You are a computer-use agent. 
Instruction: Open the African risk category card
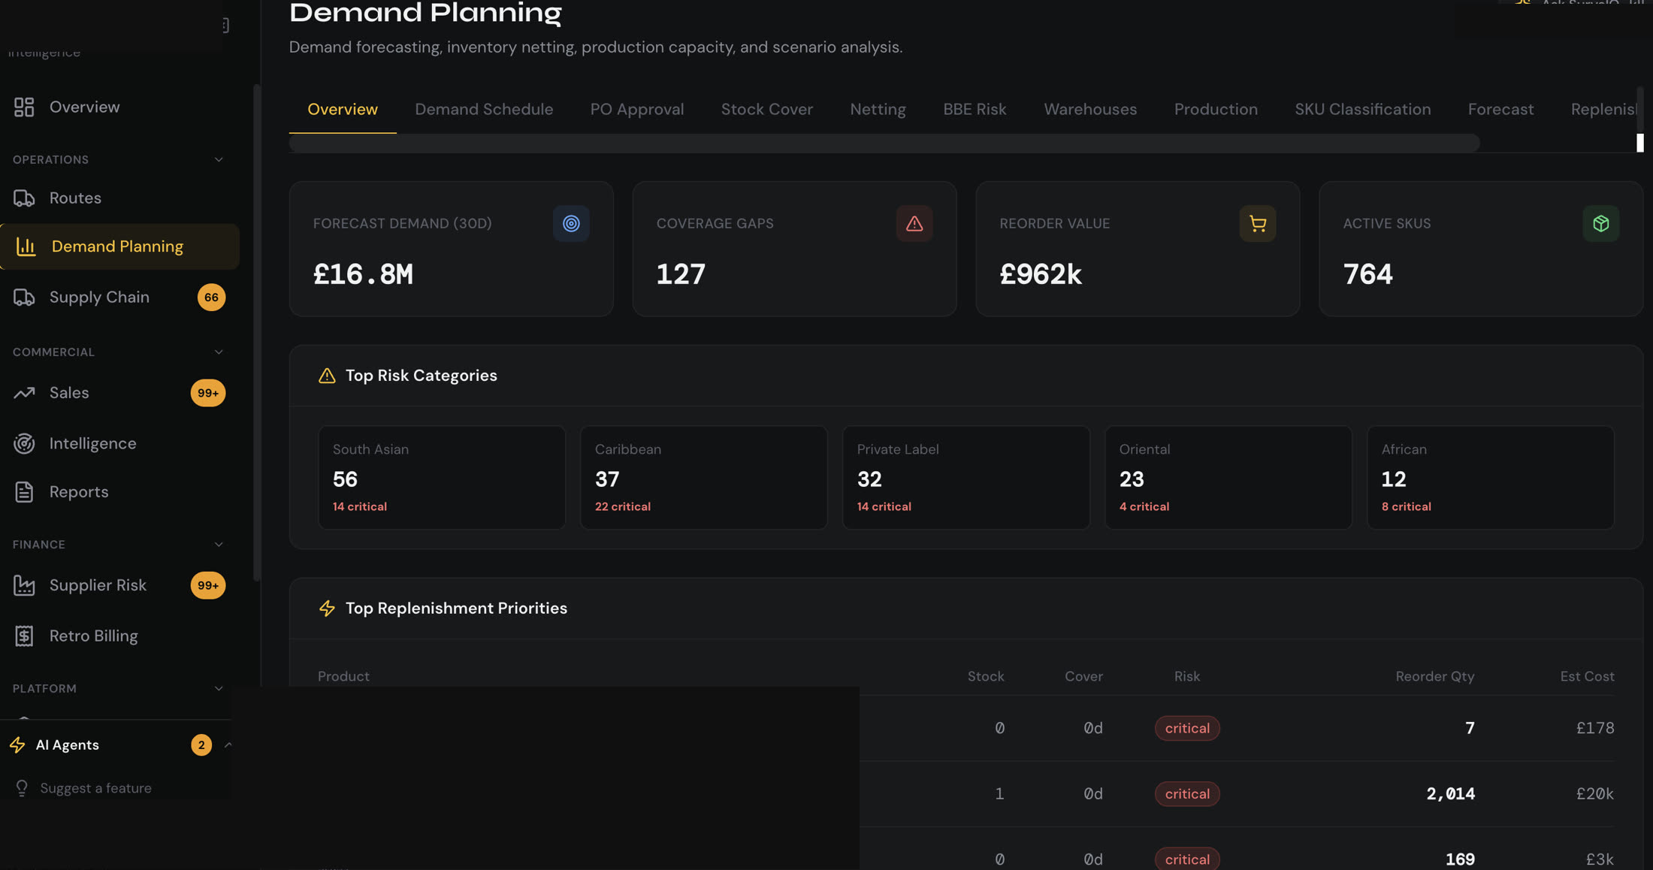point(1491,478)
